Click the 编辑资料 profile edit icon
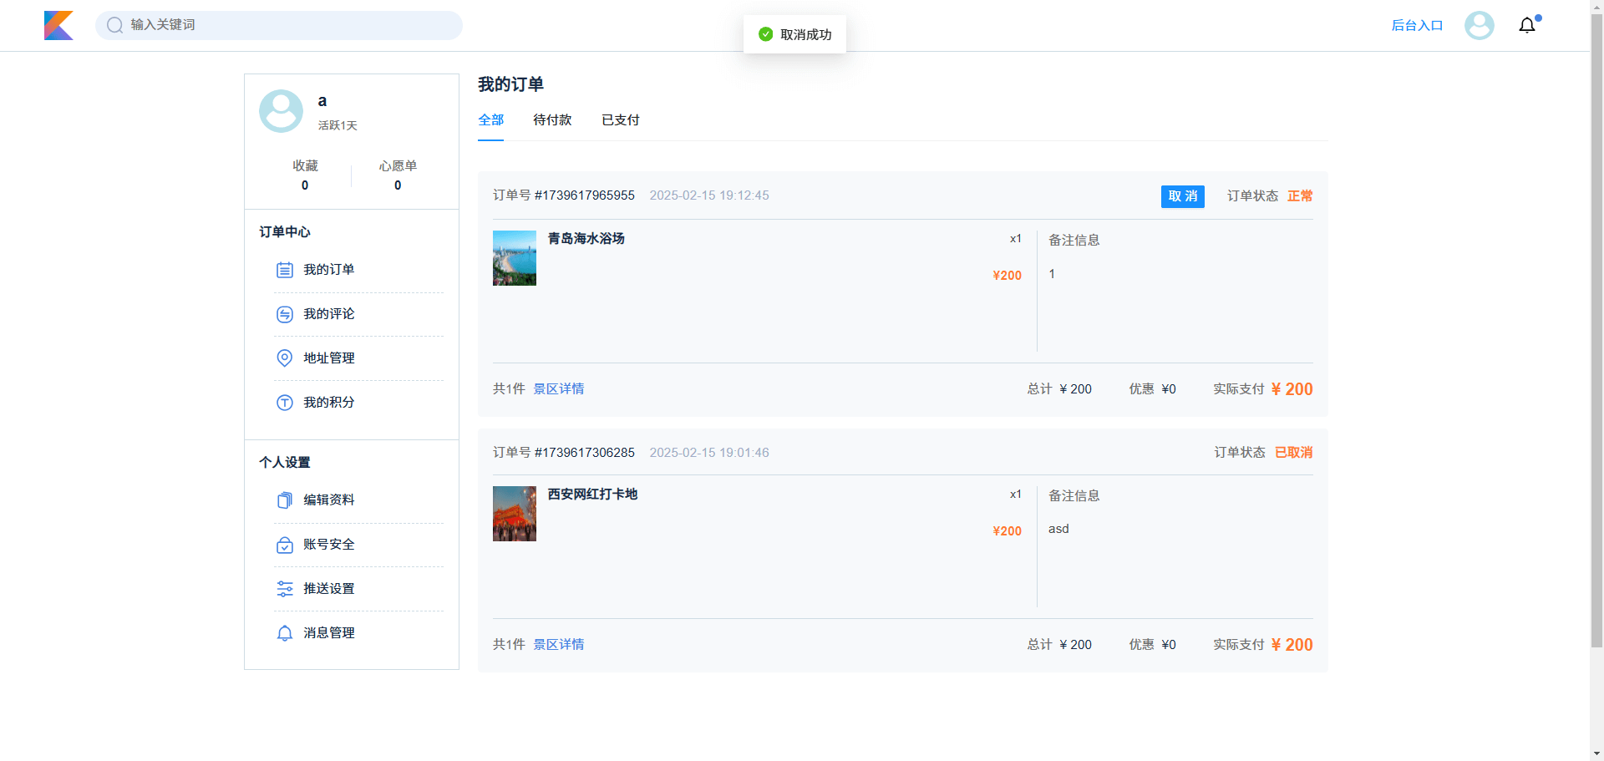Screen dimensions: 1604x761 coord(284,500)
